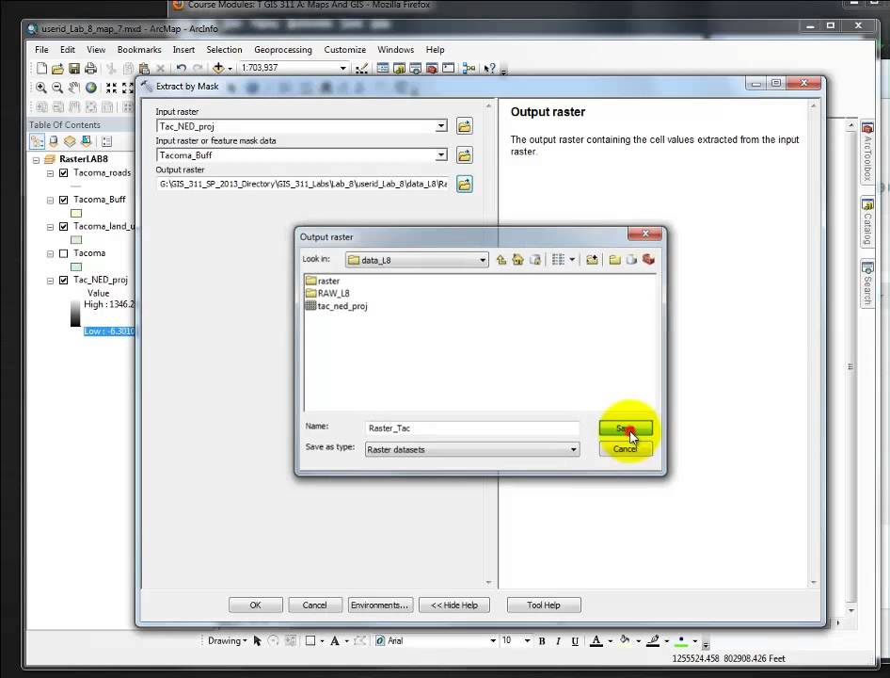Collapse the RasterLAB8 data frame
Image resolution: width=890 pixels, height=678 pixels.
click(x=37, y=160)
